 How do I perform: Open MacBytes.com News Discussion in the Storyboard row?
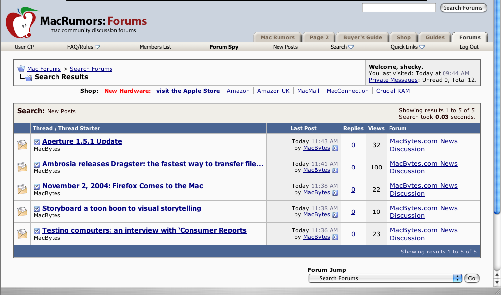tap(424, 212)
